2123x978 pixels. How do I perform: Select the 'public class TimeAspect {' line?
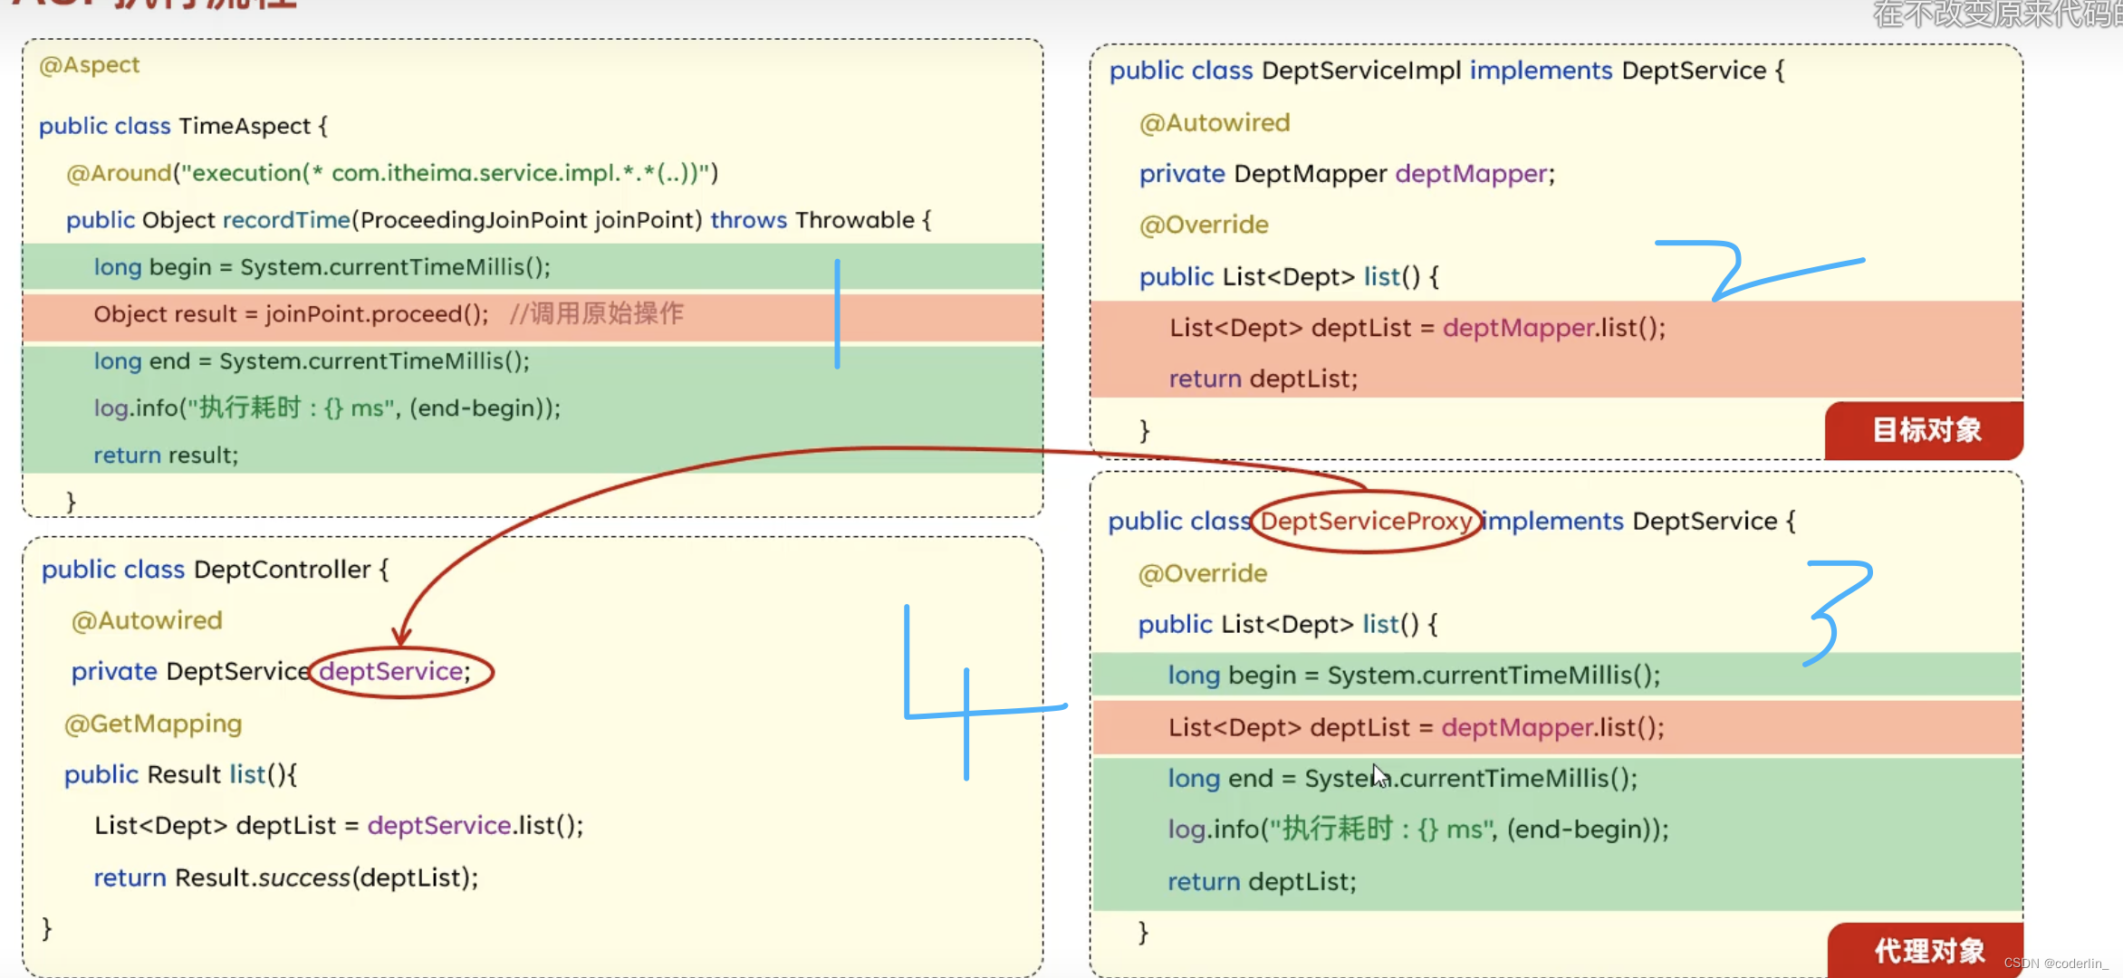tap(183, 126)
